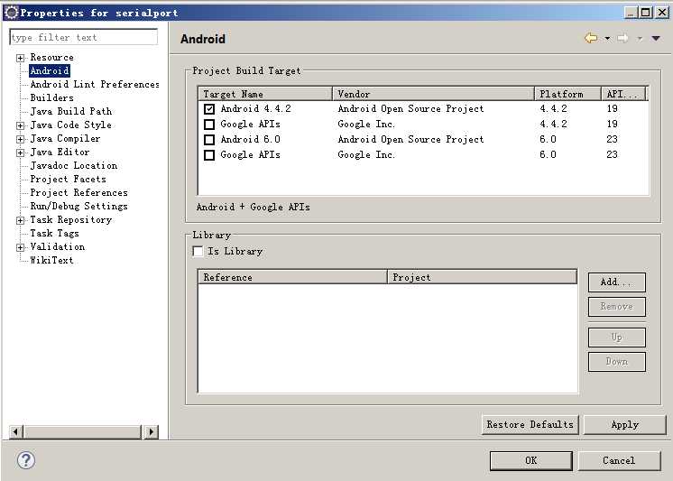Sort by Vendor column header

[x=434, y=94]
